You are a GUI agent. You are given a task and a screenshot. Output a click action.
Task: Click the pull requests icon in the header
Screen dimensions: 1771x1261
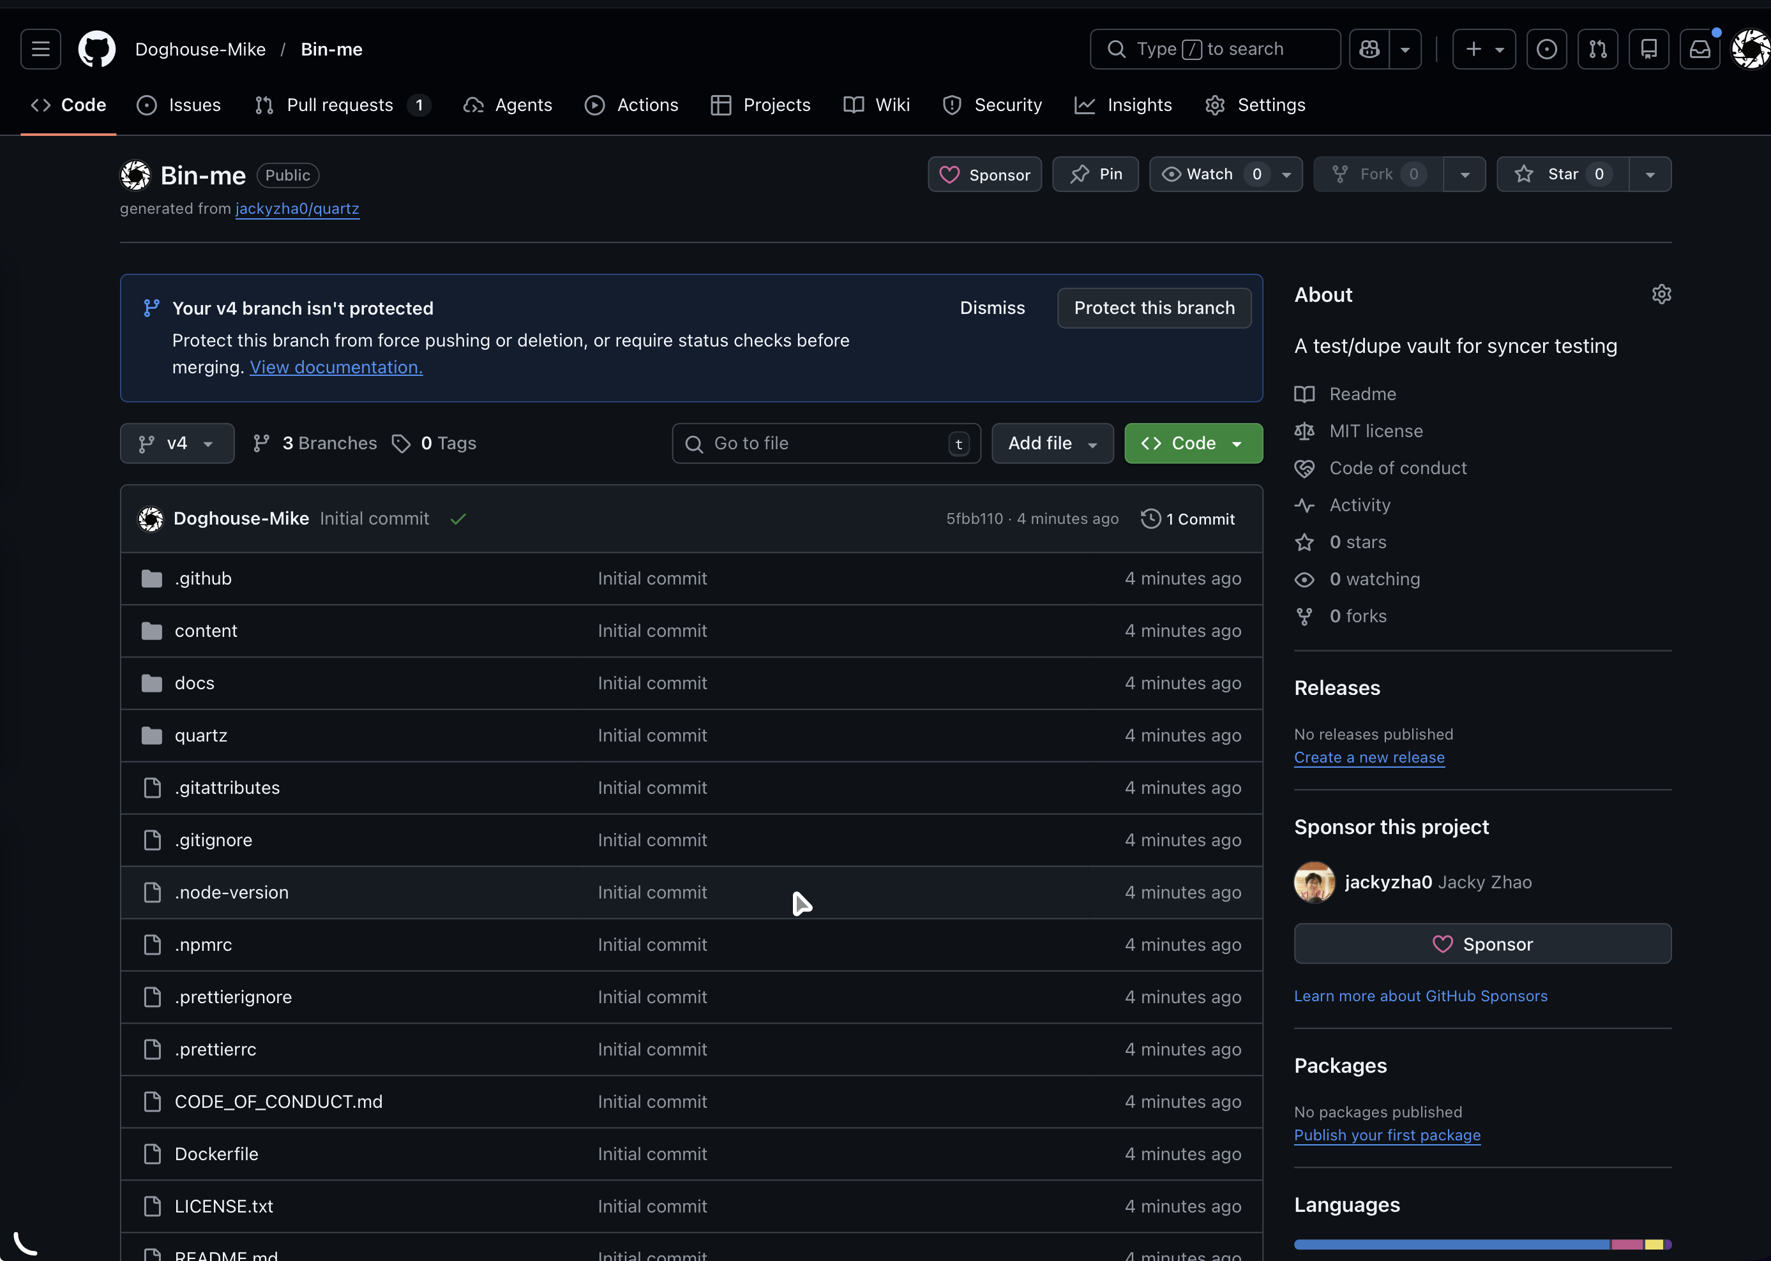tap(1598, 49)
